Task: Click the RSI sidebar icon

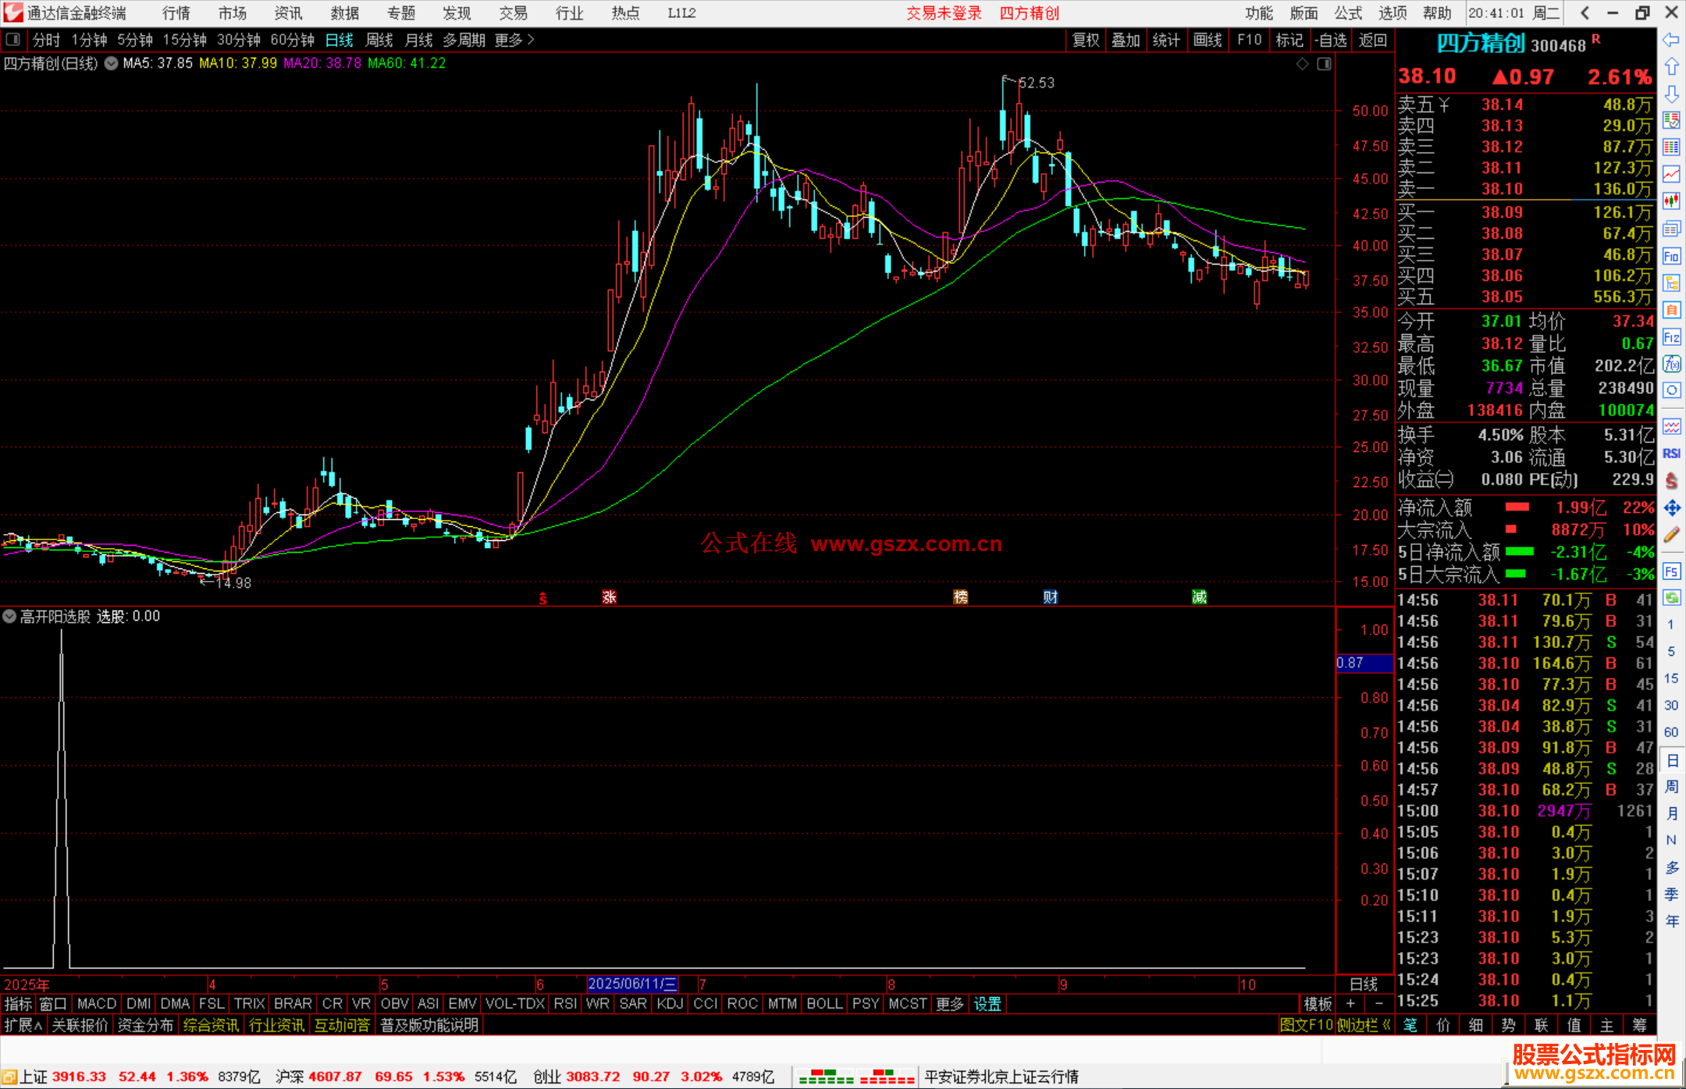Action: 1671,454
